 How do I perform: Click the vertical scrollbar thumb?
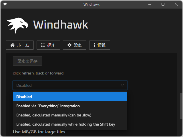tap(181, 106)
